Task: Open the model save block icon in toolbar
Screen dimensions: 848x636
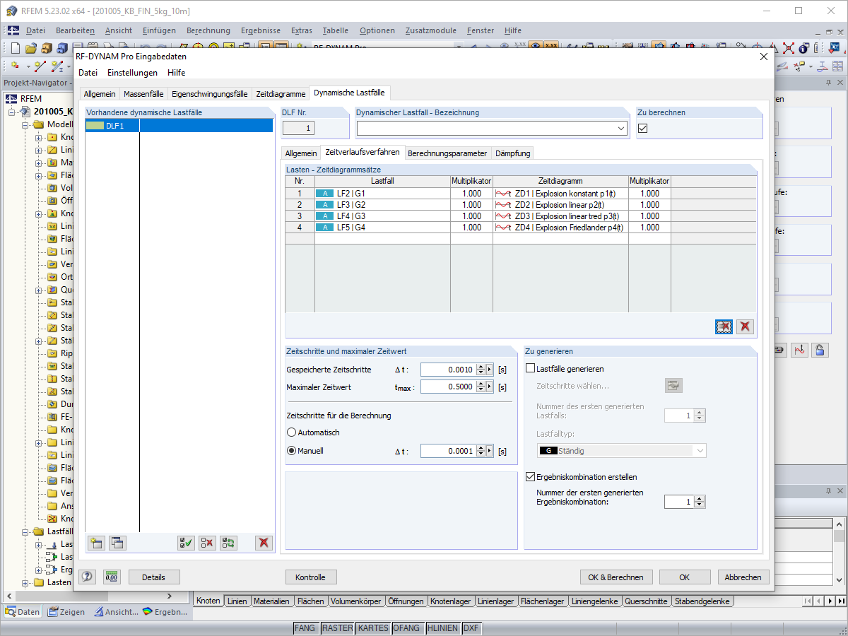Action: pos(47,48)
